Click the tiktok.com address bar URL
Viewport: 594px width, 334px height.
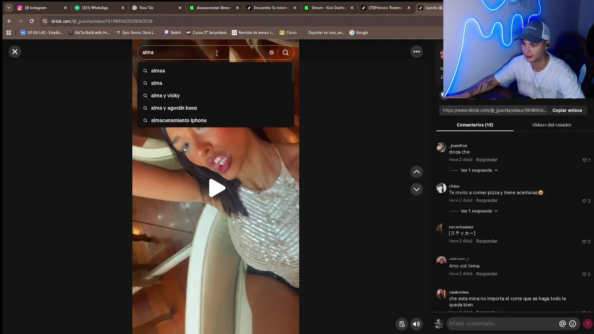coord(102,21)
